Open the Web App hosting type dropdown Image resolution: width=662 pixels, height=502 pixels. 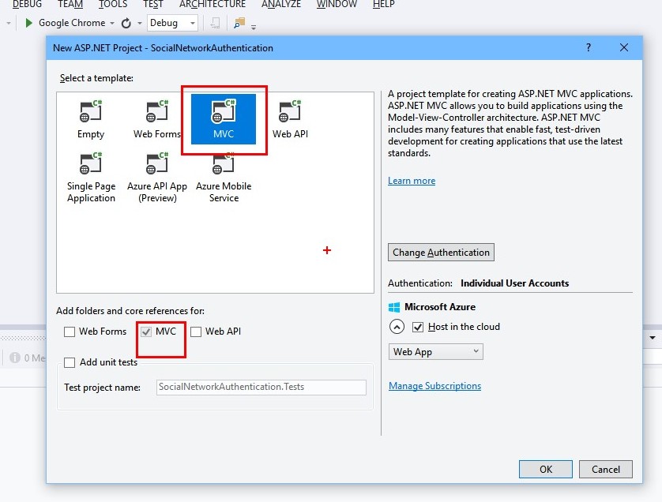click(436, 352)
